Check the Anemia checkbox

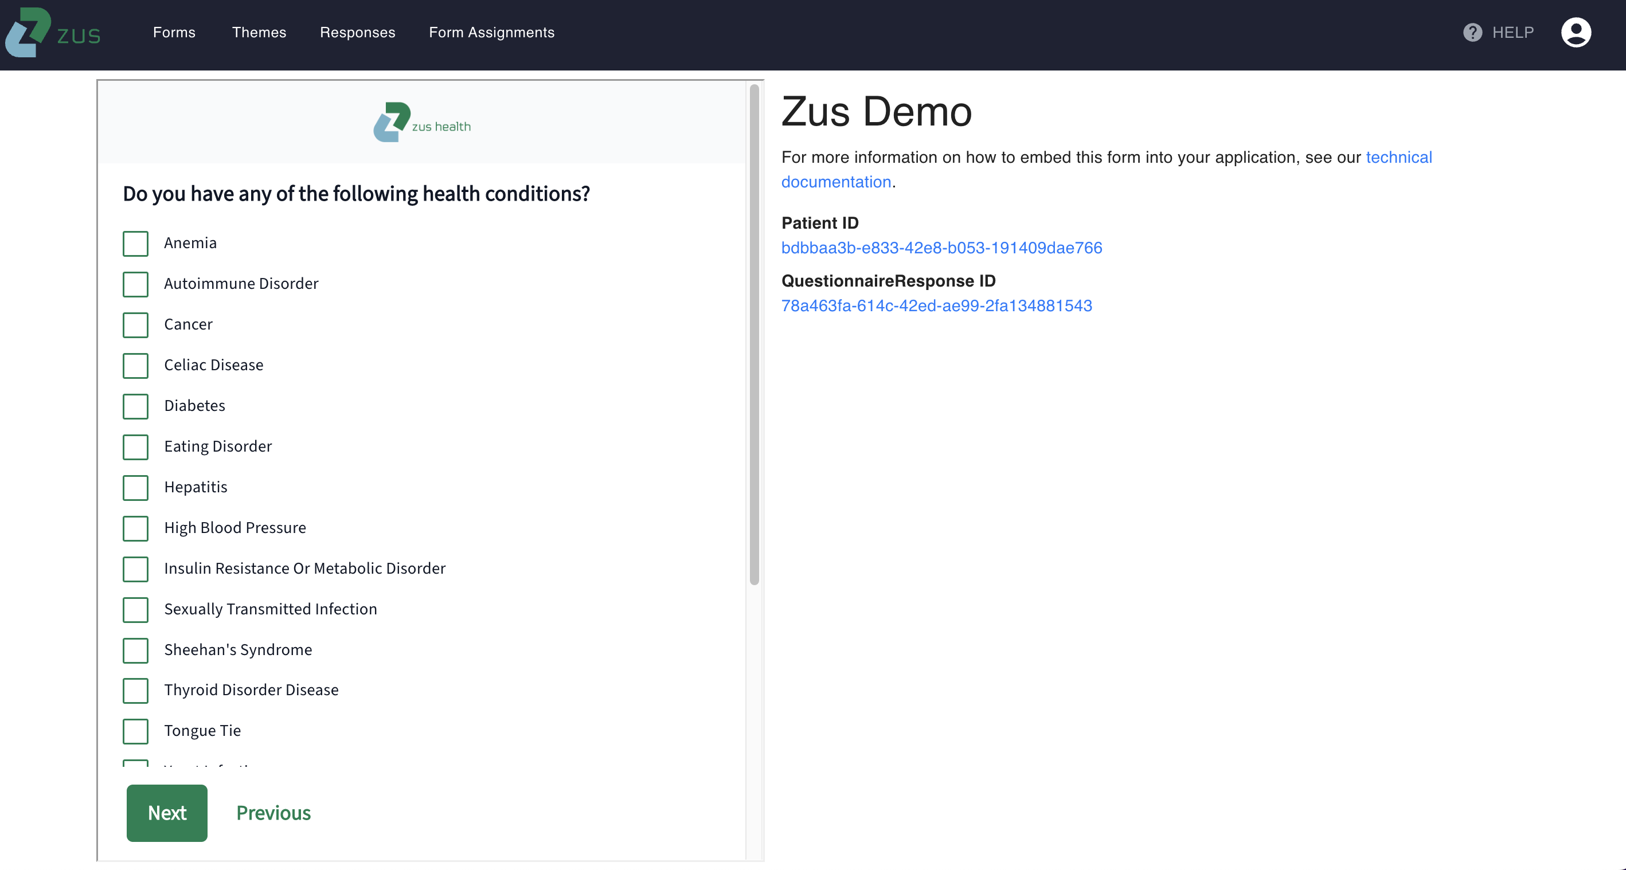[x=135, y=244]
